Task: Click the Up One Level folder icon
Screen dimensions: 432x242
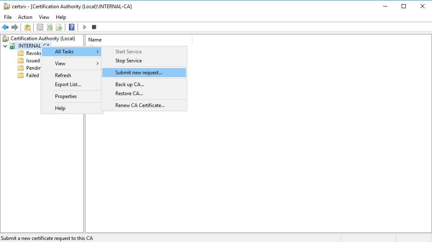Action: click(x=28, y=27)
